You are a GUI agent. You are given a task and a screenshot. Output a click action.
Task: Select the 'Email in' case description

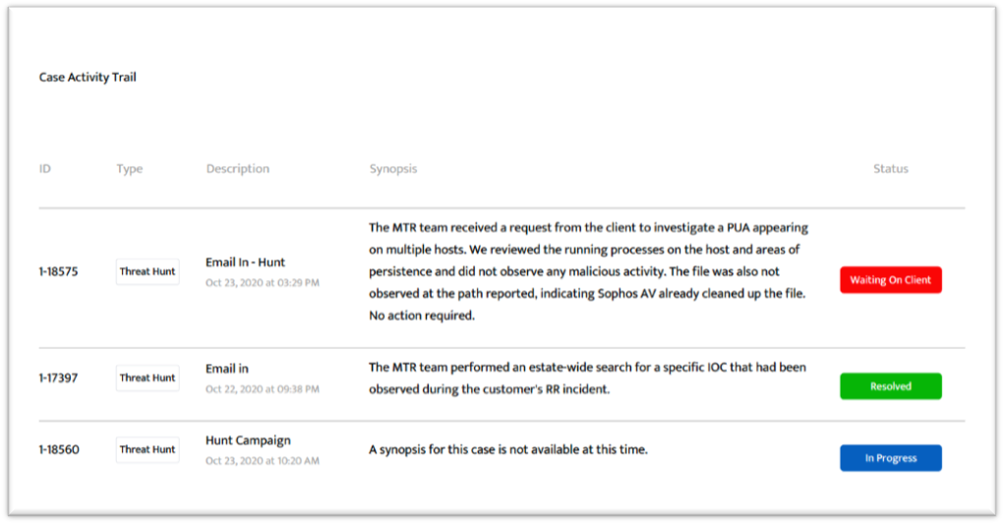tap(227, 369)
